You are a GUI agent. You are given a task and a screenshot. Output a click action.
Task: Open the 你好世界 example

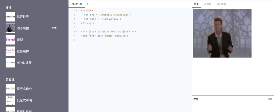(23, 17)
